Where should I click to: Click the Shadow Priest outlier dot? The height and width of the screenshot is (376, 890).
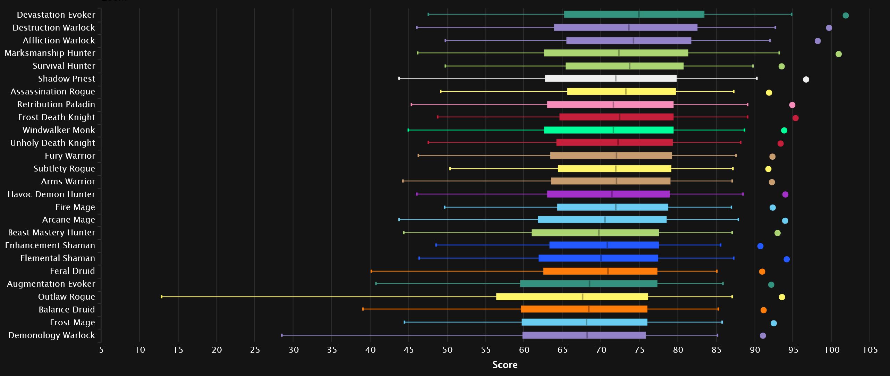tap(806, 80)
